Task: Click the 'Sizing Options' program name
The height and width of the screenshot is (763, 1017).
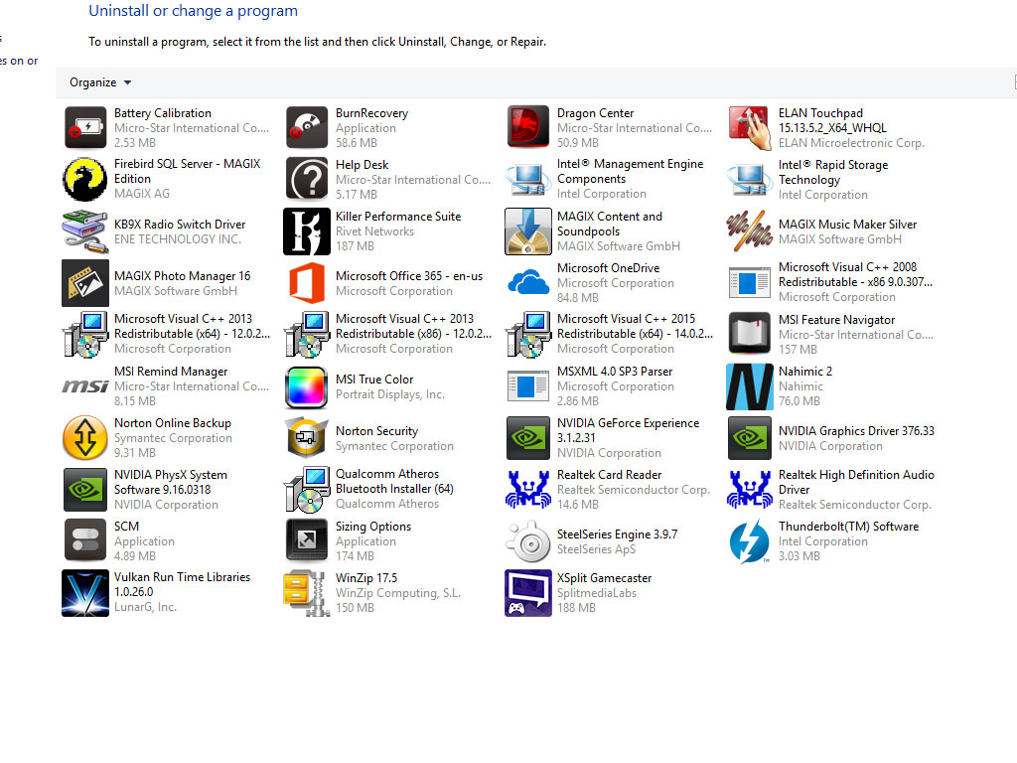Action: (373, 527)
